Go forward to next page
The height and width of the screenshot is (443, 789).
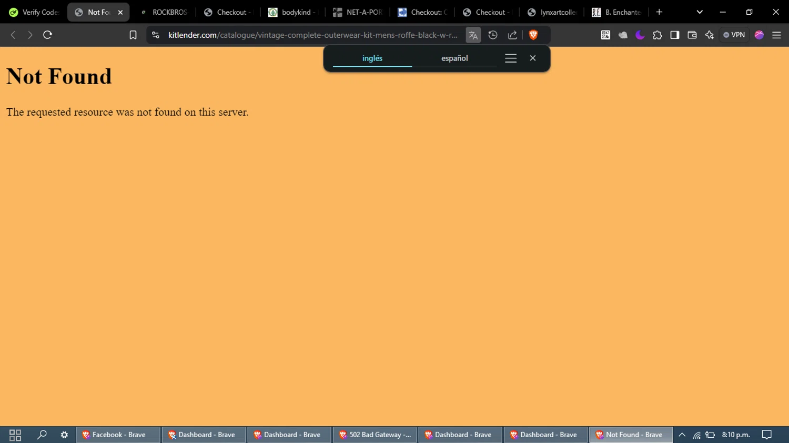[30, 35]
